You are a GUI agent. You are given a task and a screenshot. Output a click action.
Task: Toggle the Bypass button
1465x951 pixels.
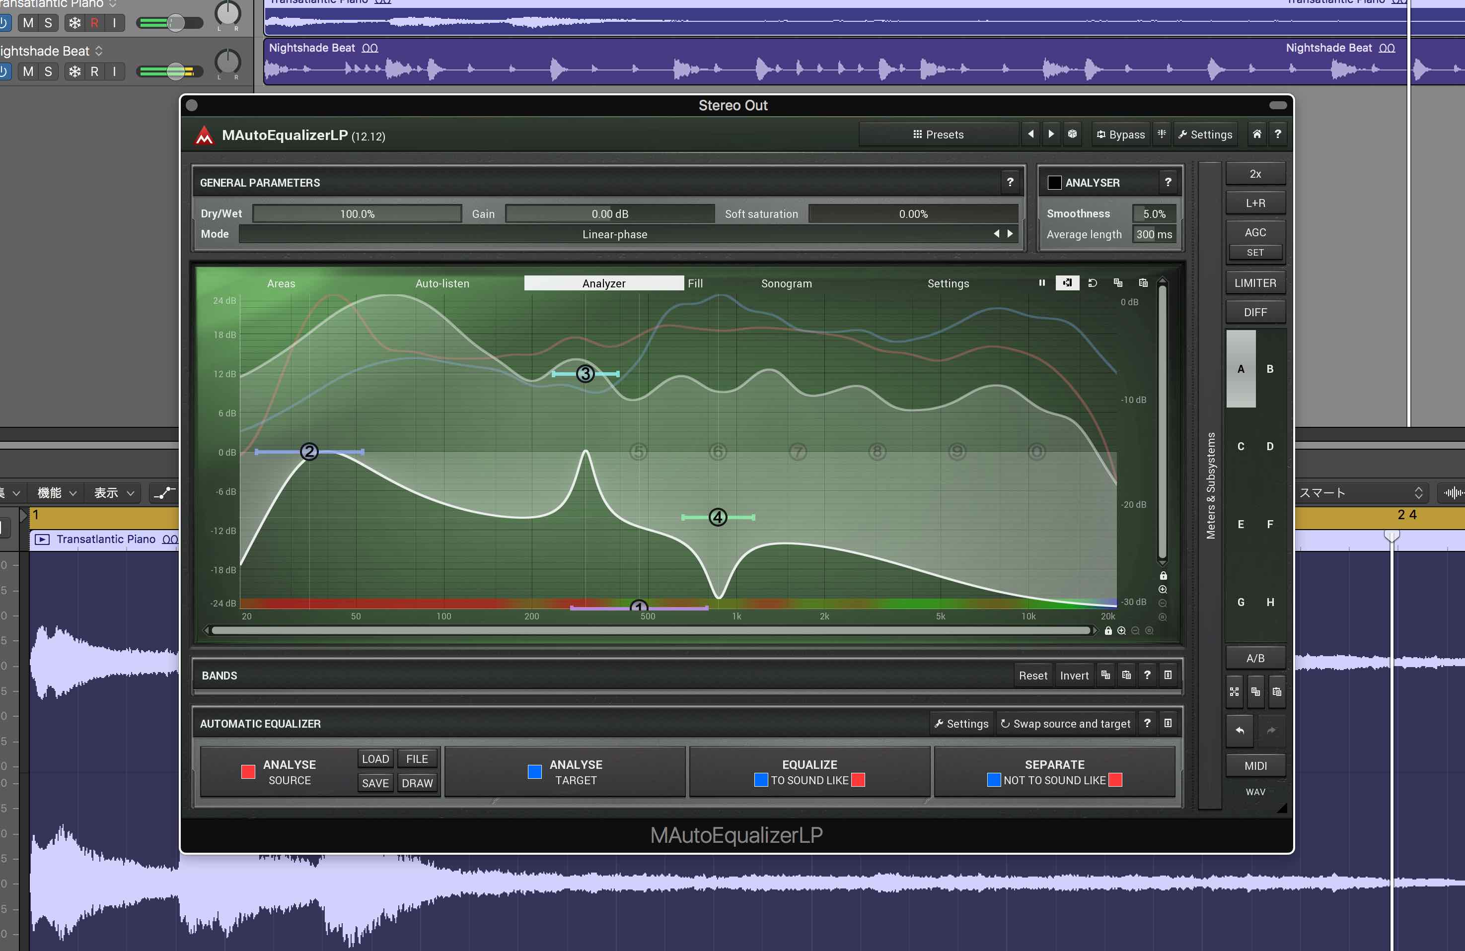tap(1120, 134)
